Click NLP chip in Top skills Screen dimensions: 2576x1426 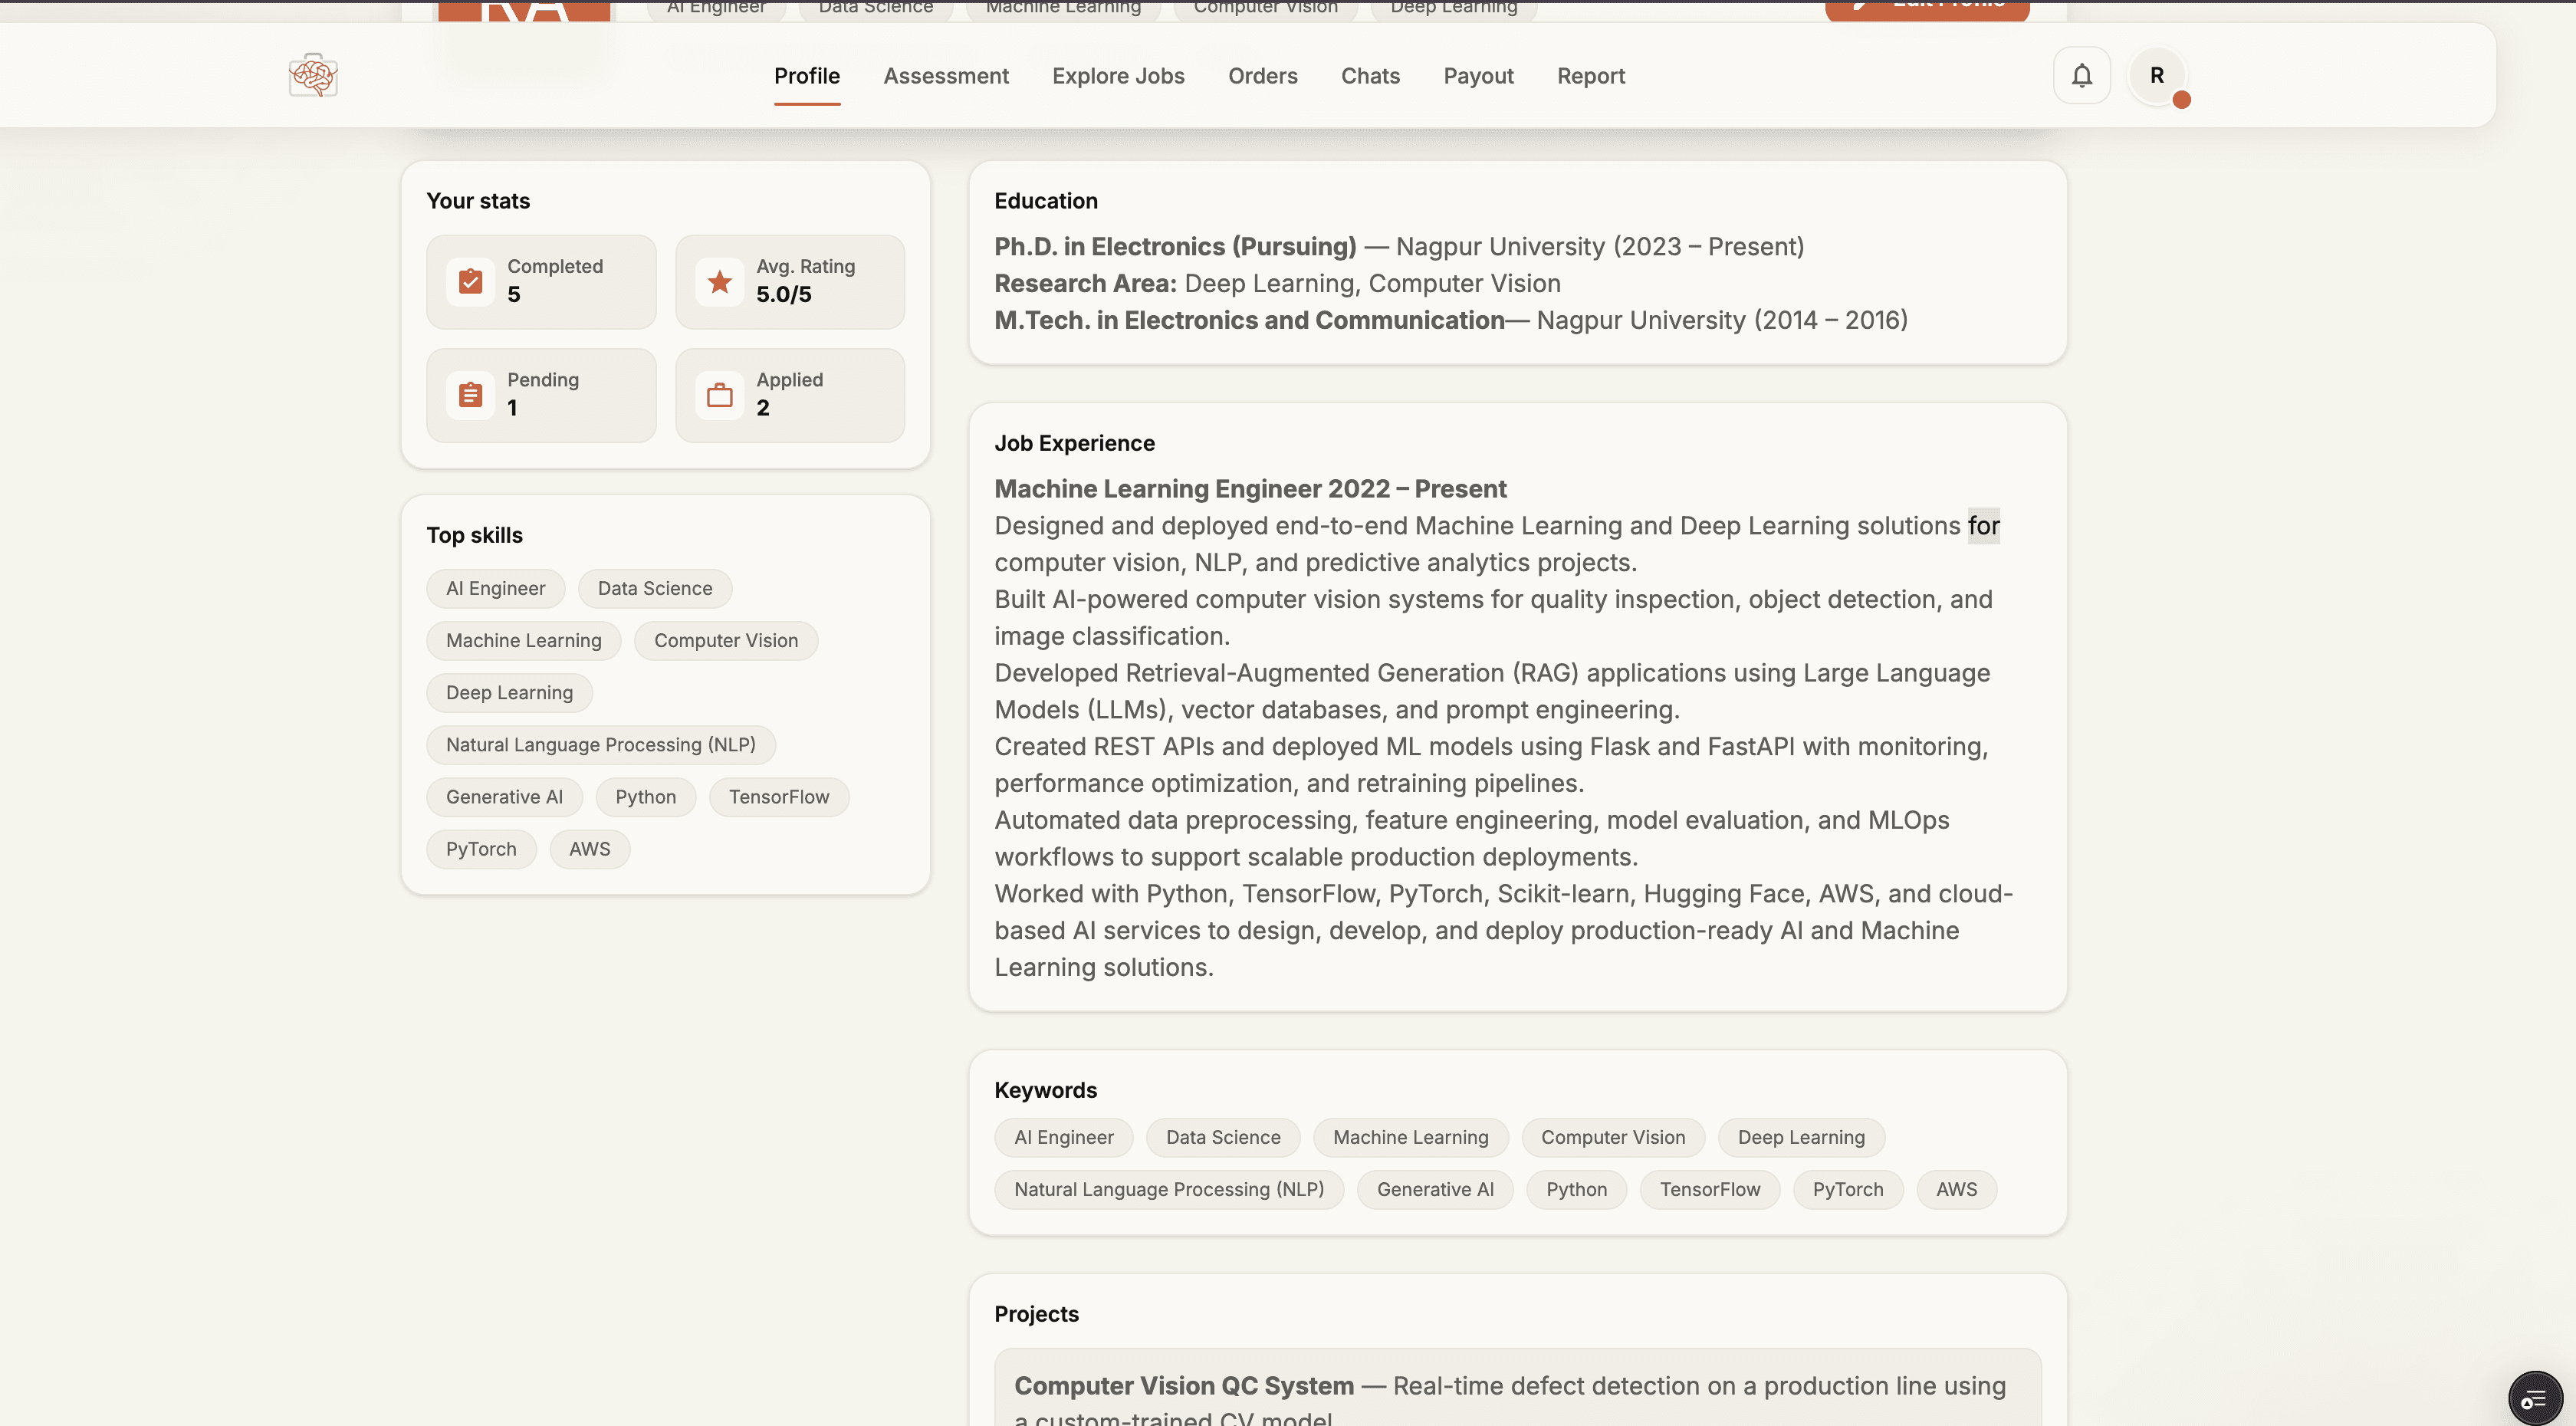(x=601, y=745)
